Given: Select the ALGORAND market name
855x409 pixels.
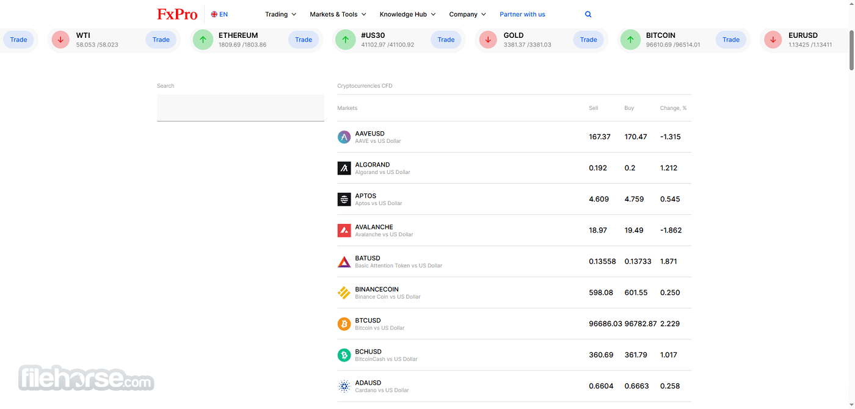Looking at the screenshot, I should pos(373,165).
